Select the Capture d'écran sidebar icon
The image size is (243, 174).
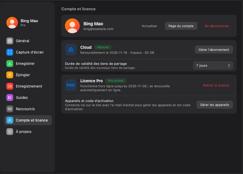tap(10, 52)
